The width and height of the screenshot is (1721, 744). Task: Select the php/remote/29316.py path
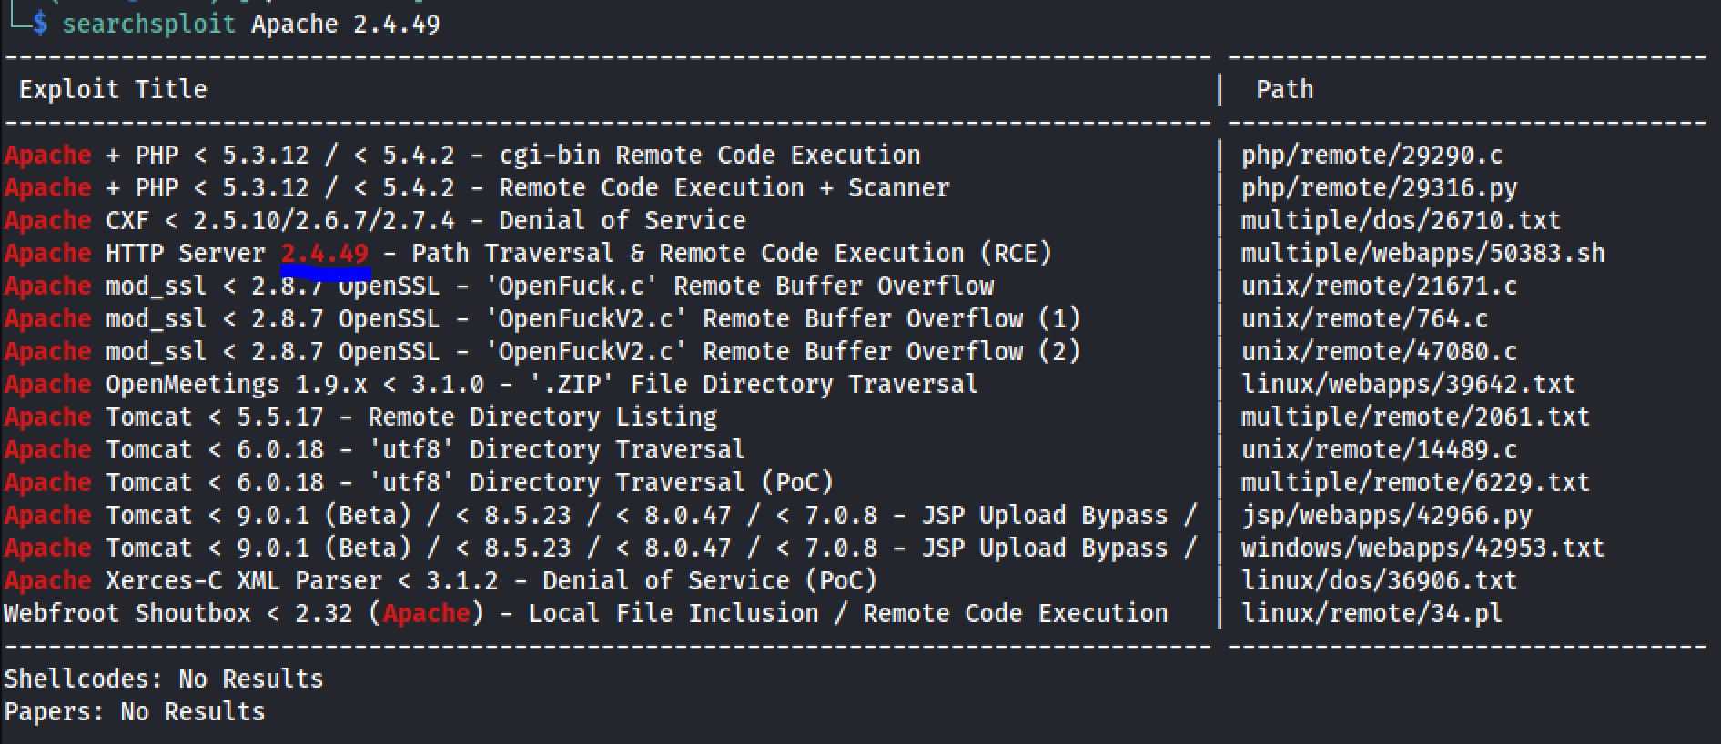(1379, 187)
